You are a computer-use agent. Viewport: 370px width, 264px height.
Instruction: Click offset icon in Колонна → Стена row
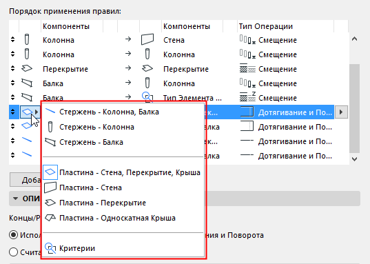(x=247, y=40)
